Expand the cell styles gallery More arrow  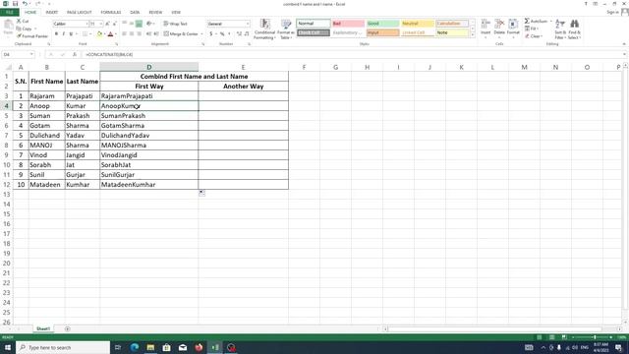click(472, 35)
